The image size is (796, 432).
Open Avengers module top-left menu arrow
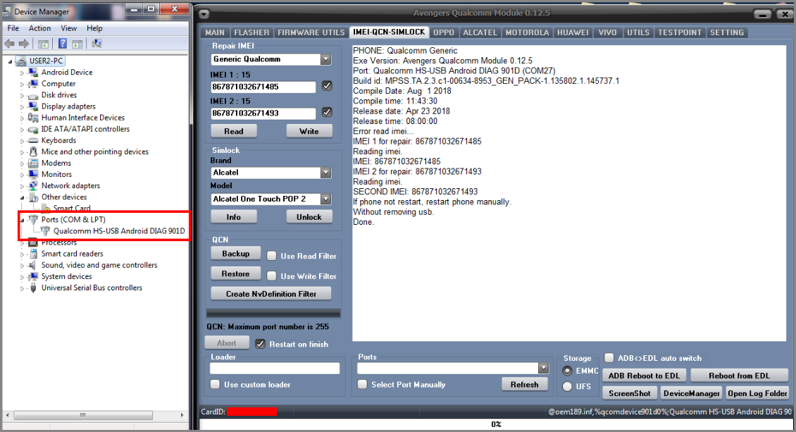pos(204,13)
